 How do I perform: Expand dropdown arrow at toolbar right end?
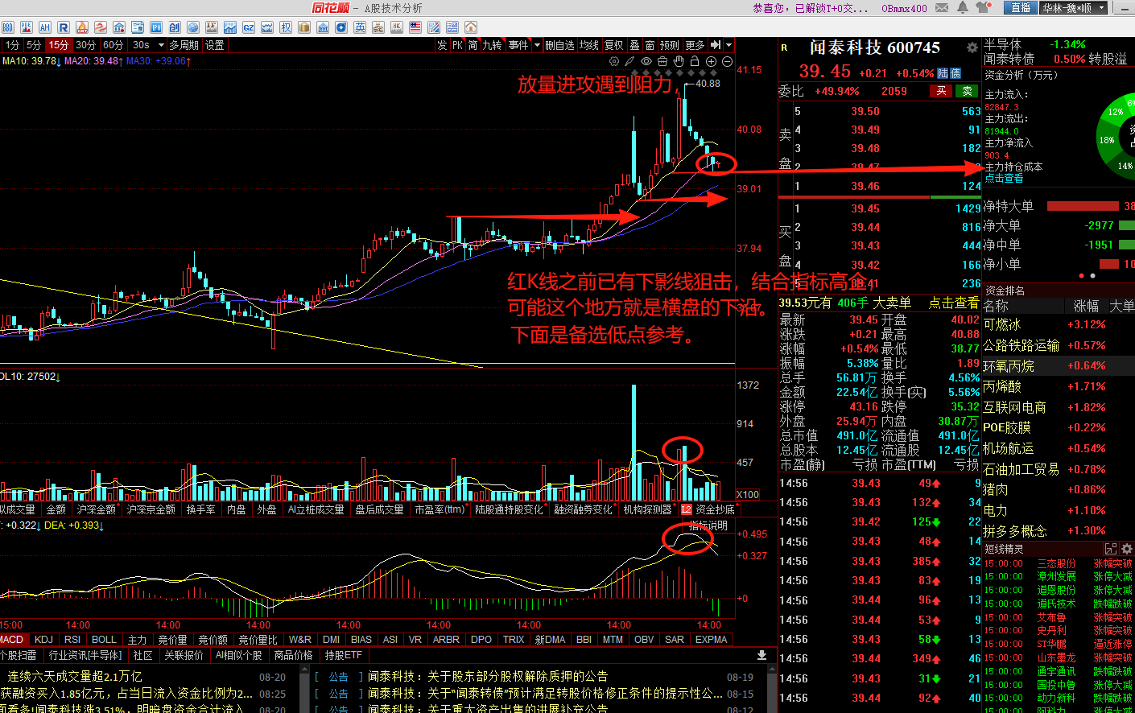(x=728, y=45)
